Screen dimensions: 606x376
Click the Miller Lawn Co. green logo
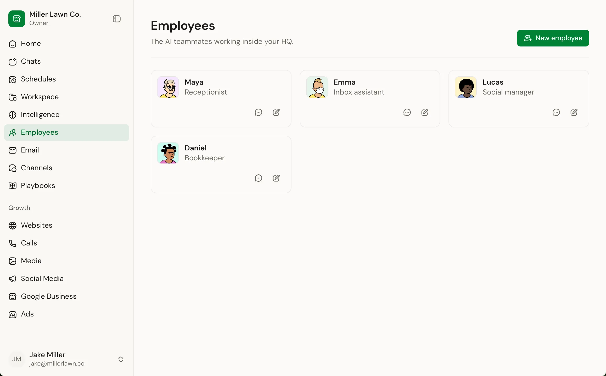[x=17, y=19]
